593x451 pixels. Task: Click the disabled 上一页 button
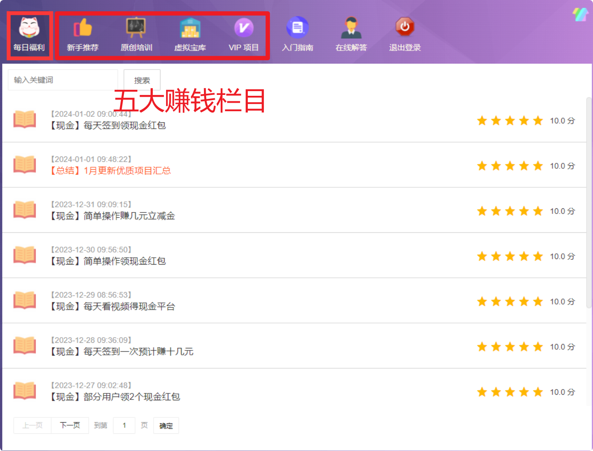tap(33, 425)
